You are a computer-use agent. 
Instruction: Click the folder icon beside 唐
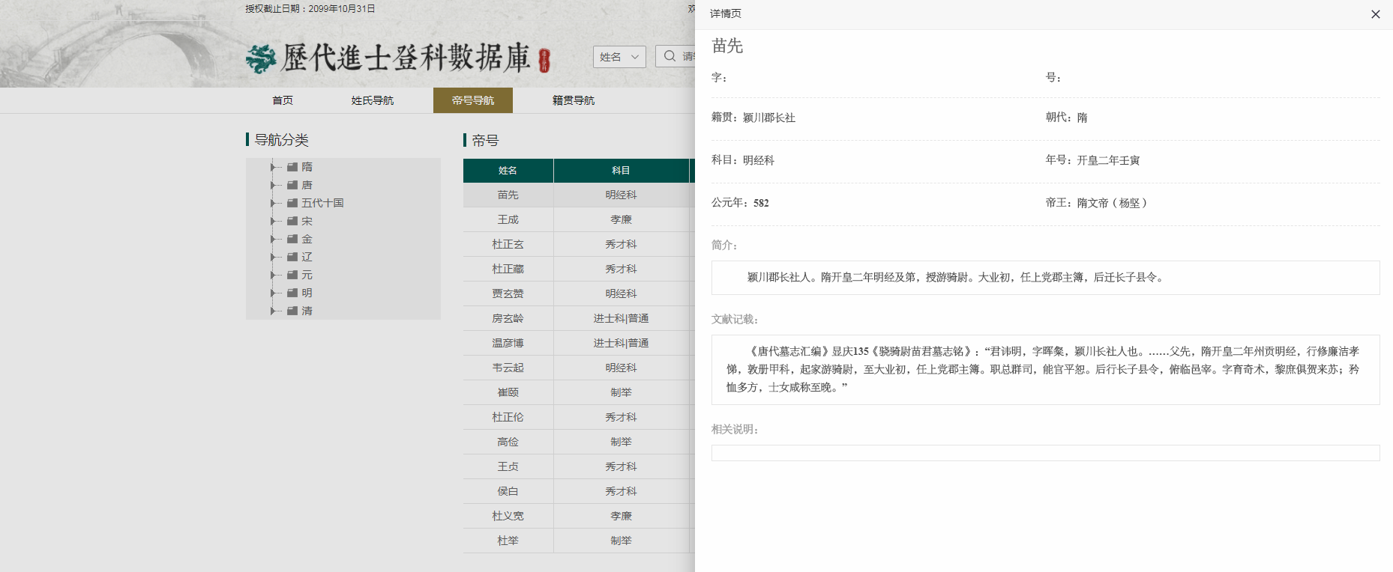click(292, 185)
